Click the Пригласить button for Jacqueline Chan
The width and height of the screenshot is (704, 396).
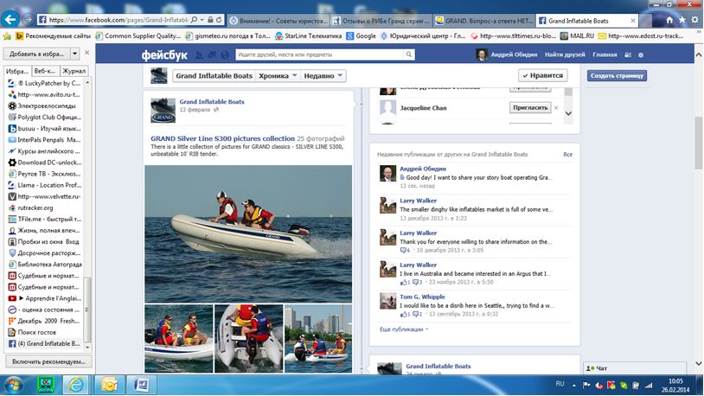point(529,108)
